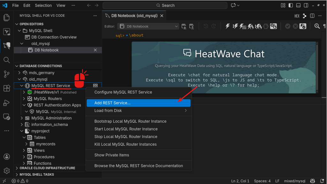Viewport: 327px width, 184px height.
Task: Click the execute lightning bolt icon
Action: 227,26
